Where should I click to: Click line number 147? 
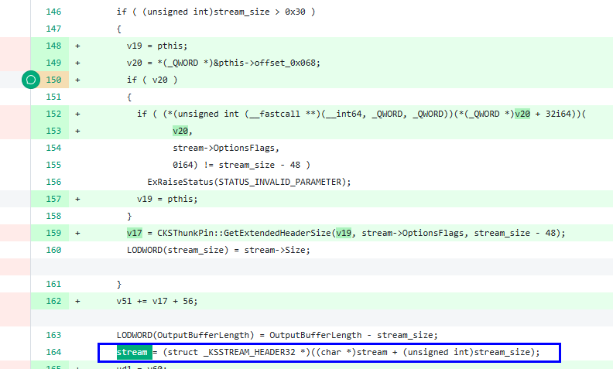pyautogui.click(x=53, y=29)
